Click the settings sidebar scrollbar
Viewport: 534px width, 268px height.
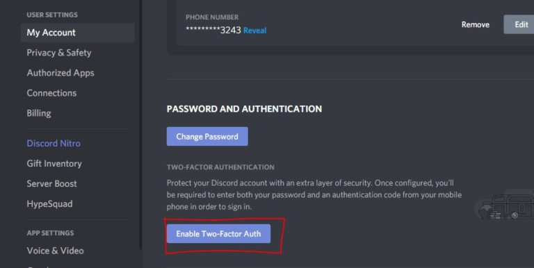pyautogui.click(x=140, y=125)
